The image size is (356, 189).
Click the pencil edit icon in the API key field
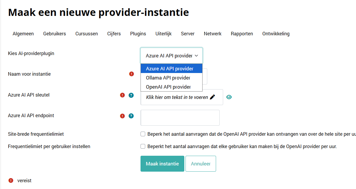[x=213, y=97]
